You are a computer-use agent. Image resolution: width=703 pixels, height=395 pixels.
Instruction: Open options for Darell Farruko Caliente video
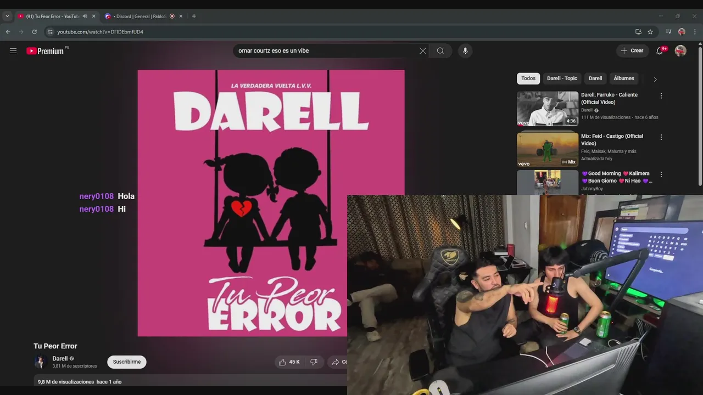[x=661, y=96]
